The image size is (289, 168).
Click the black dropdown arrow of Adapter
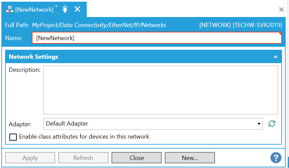[259, 124]
